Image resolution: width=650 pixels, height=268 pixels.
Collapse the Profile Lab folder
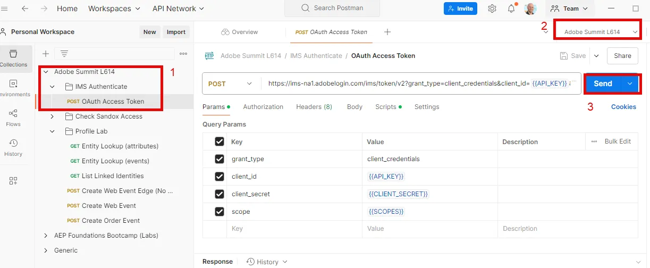[52, 131]
